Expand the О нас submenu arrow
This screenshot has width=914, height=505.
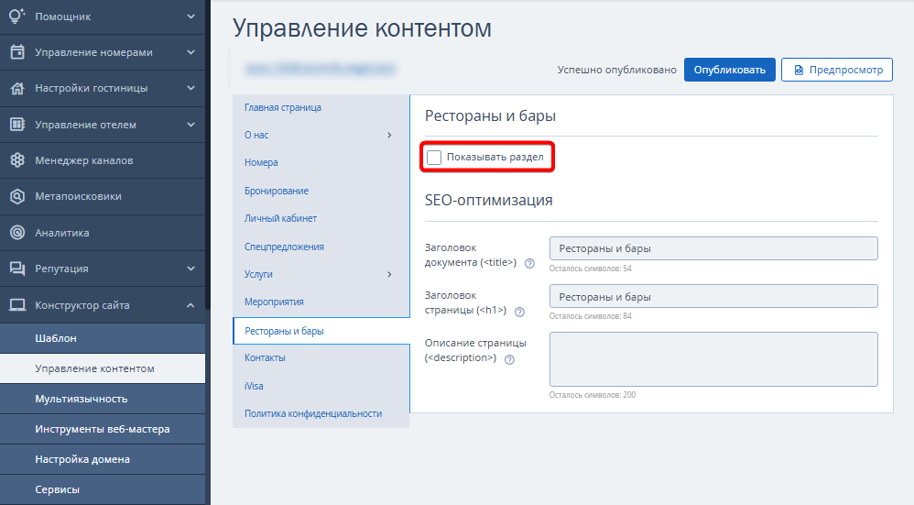click(x=389, y=135)
